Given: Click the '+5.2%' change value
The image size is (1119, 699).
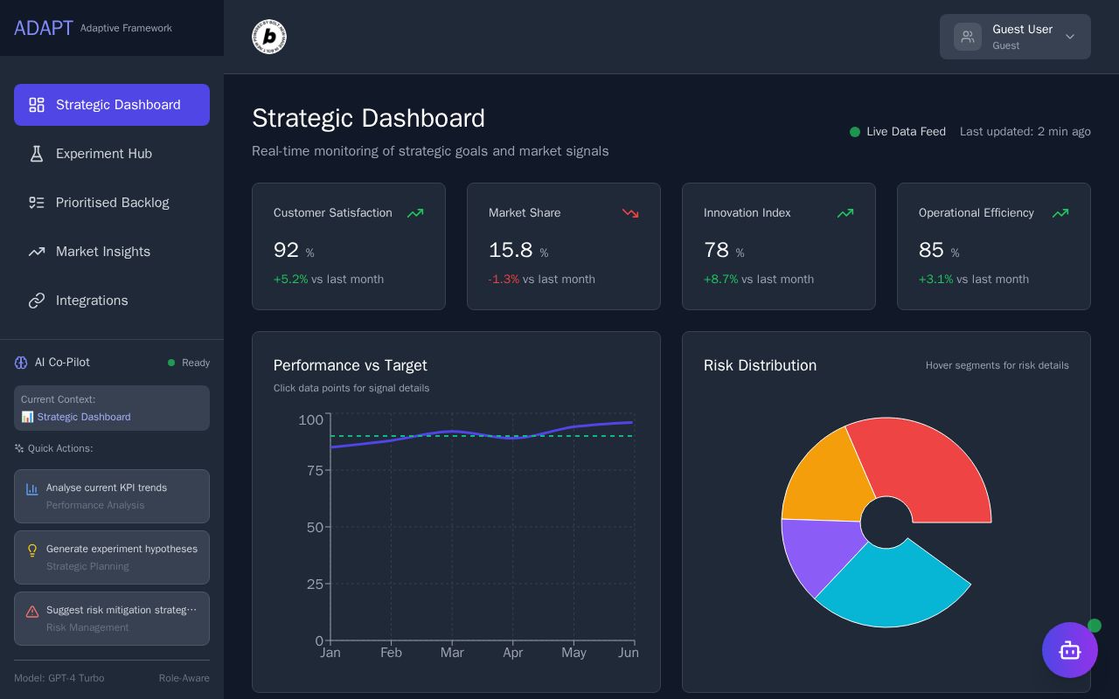Looking at the screenshot, I should coord(290,280).
